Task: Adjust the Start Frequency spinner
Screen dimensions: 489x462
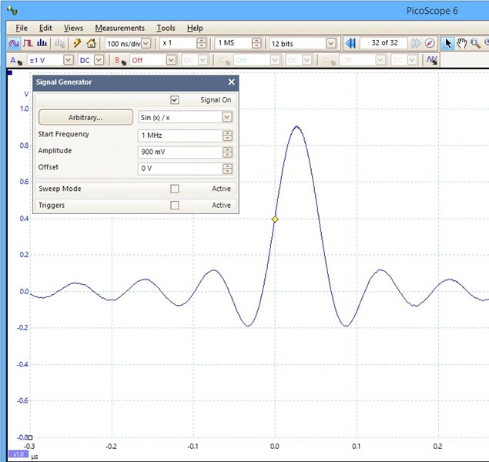Action: click(x=227, y=136)
